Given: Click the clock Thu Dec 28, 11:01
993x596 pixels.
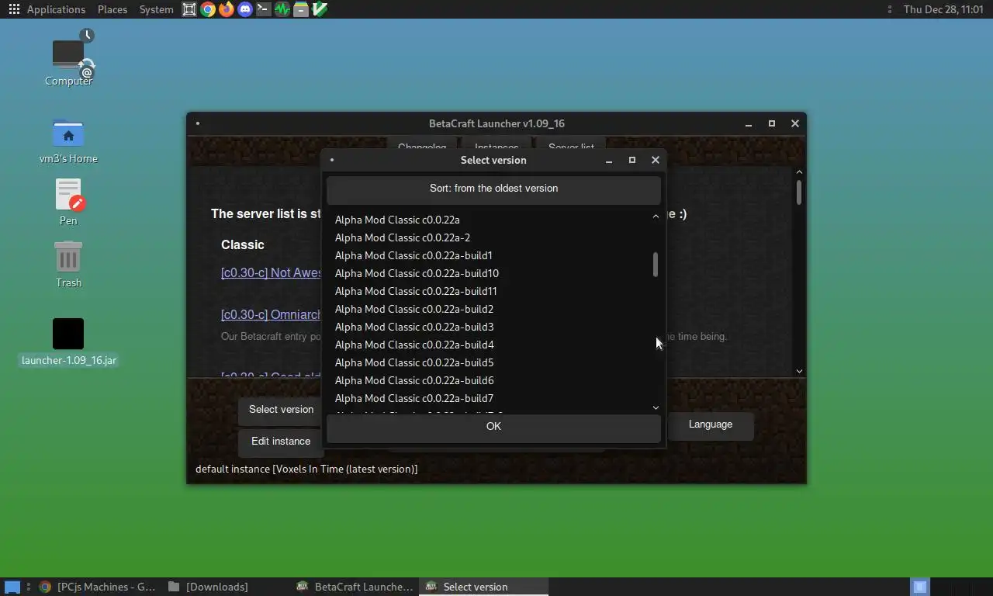Looking at the screenshot, I should tap(943, 9).
